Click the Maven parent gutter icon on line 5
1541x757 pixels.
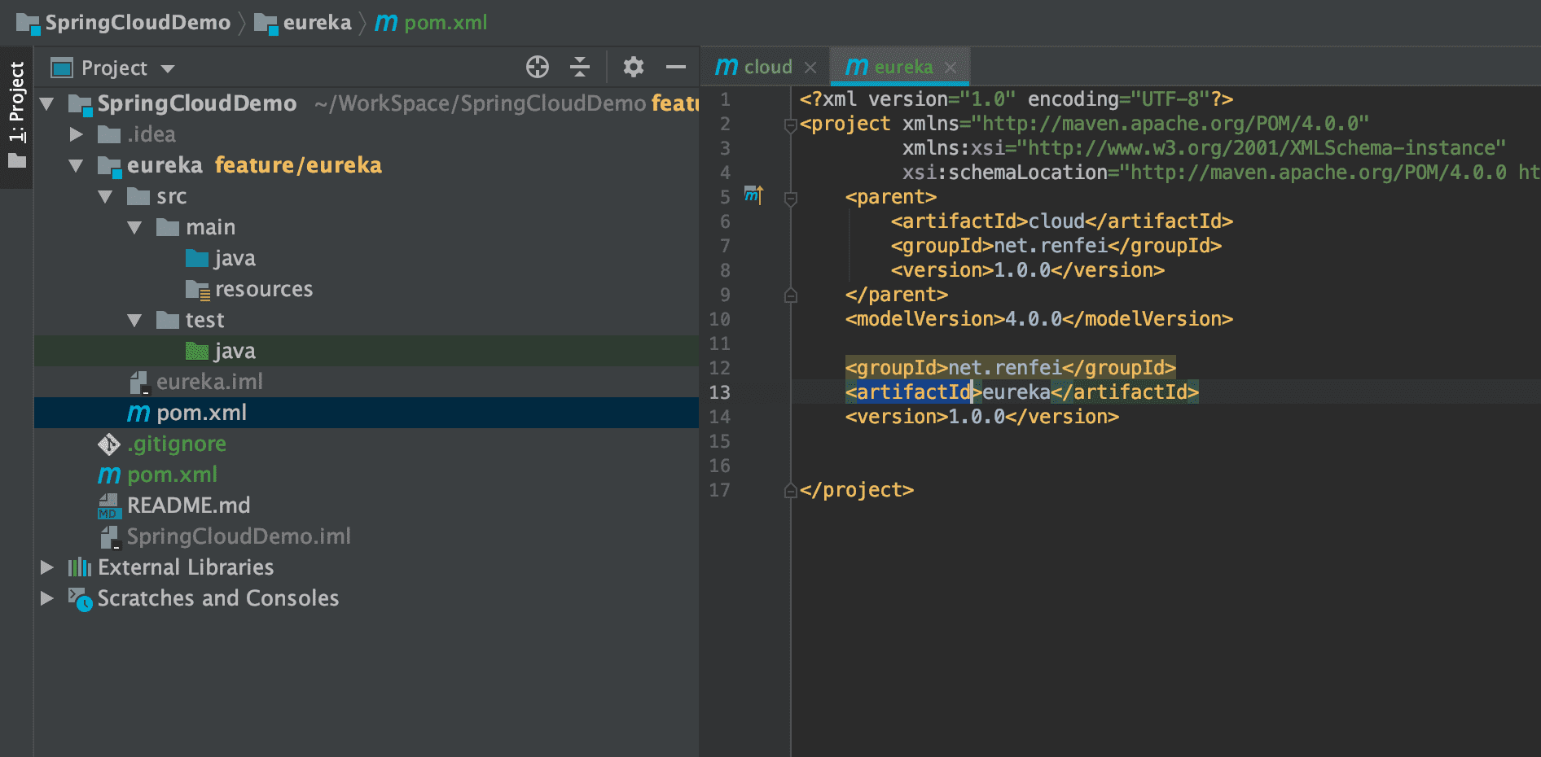pos(753,195)
